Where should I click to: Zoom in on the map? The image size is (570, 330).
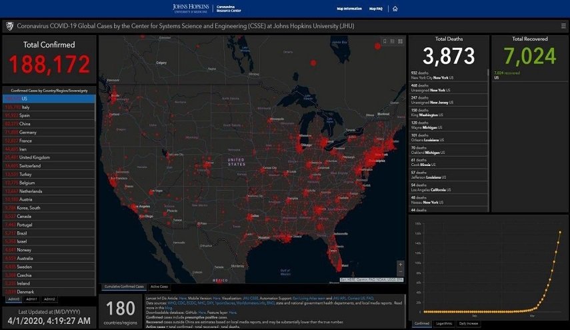[x=400, y=265]
